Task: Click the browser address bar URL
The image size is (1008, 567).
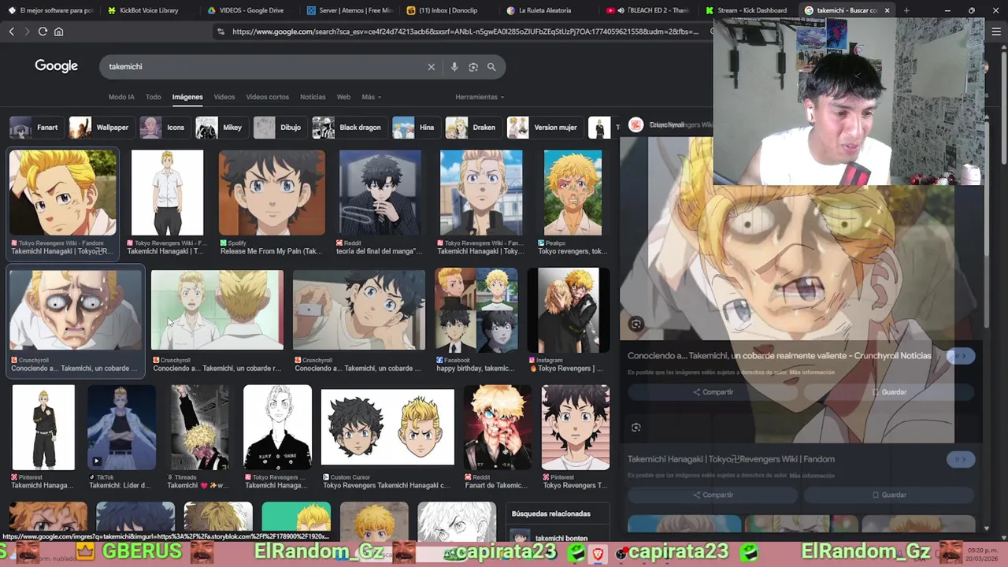Action: tap(465, 31)
